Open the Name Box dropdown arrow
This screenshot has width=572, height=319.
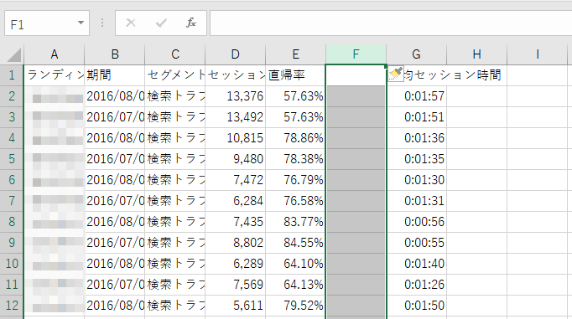[x=81, y=23]
